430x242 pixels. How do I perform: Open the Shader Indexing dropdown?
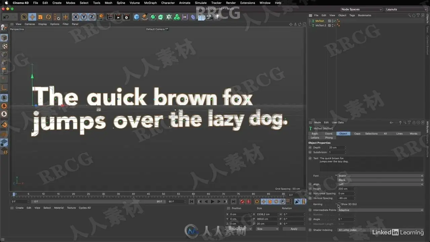point(380,230)
